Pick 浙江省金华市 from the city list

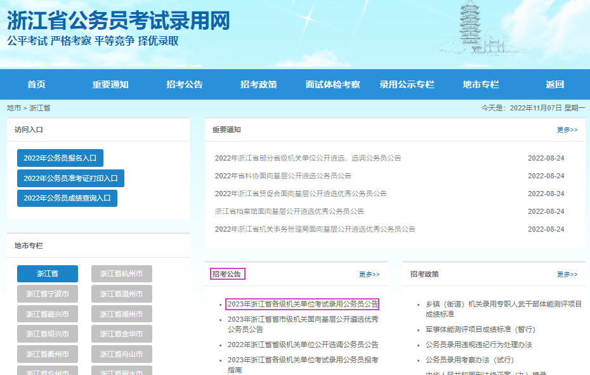click(x=121, y=334)
